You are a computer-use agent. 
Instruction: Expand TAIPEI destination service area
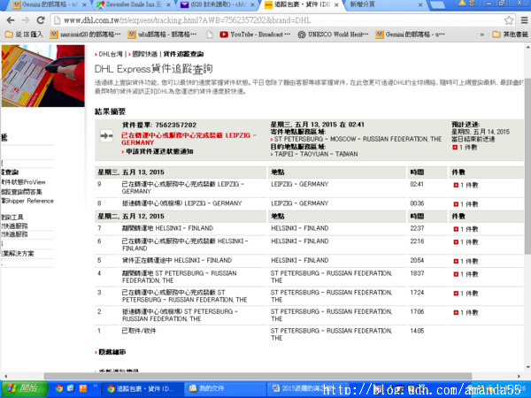click(316, 154)
